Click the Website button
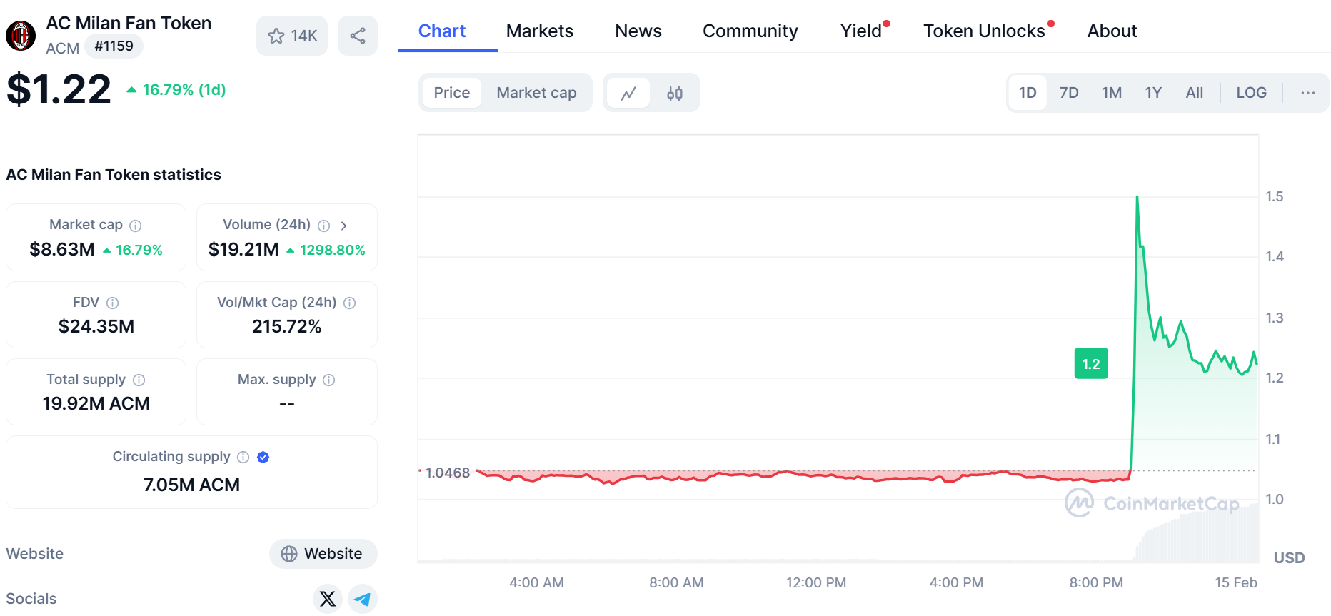1331x616 pixels. [323, 554]
